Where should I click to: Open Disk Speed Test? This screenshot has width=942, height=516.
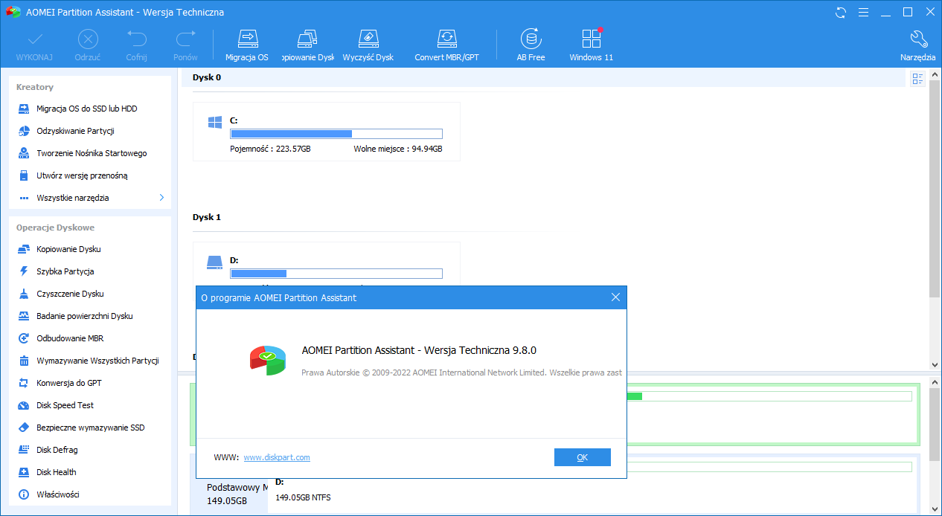click(x=65, y=405)
